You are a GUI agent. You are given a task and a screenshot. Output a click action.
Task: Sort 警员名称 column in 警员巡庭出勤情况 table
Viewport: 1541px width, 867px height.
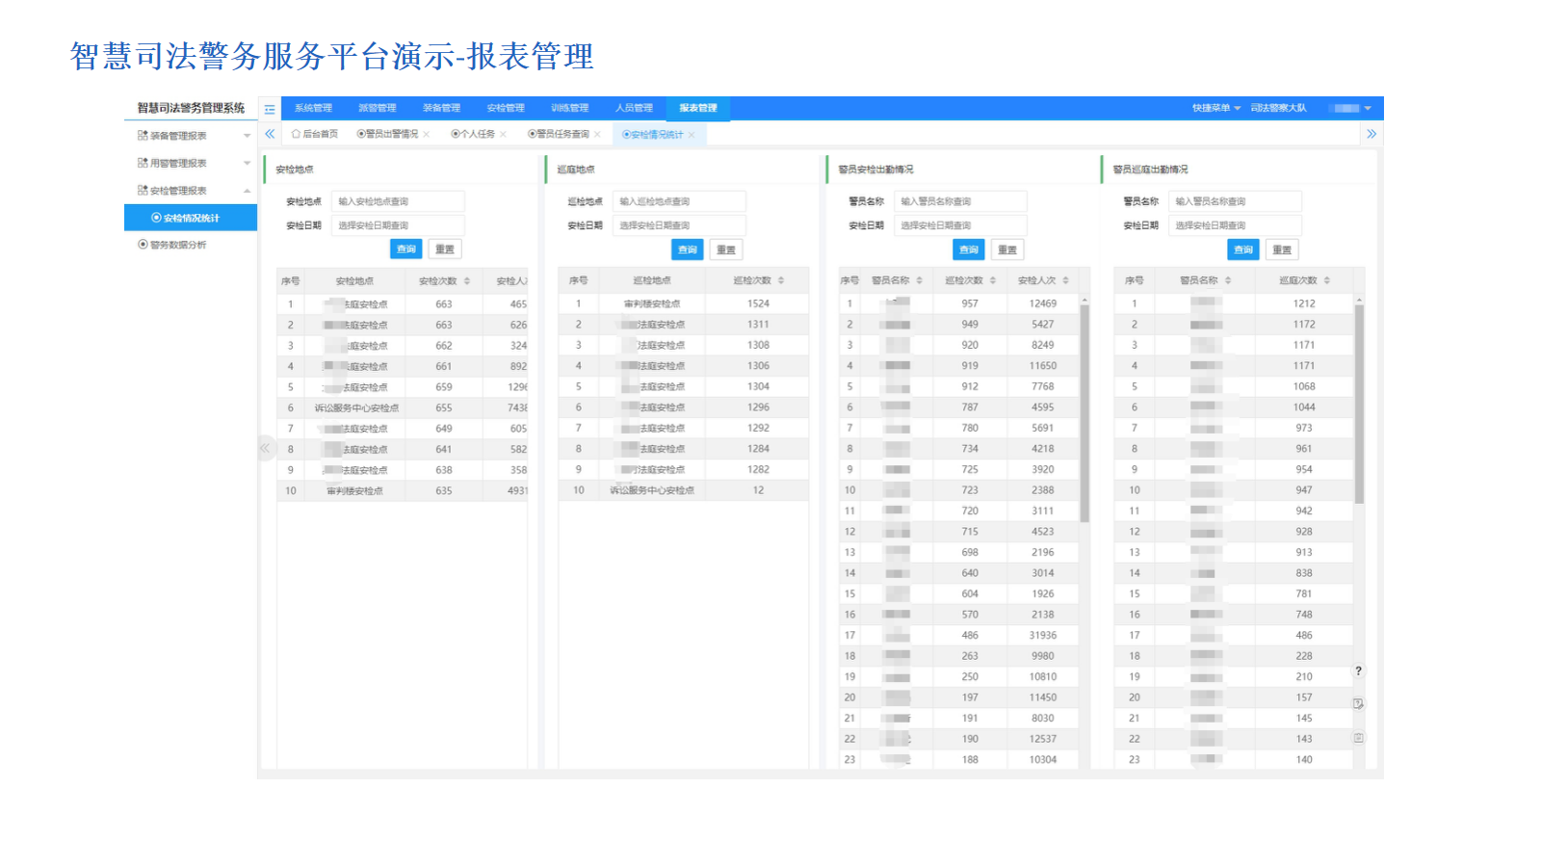click(x=1228, y=280)
